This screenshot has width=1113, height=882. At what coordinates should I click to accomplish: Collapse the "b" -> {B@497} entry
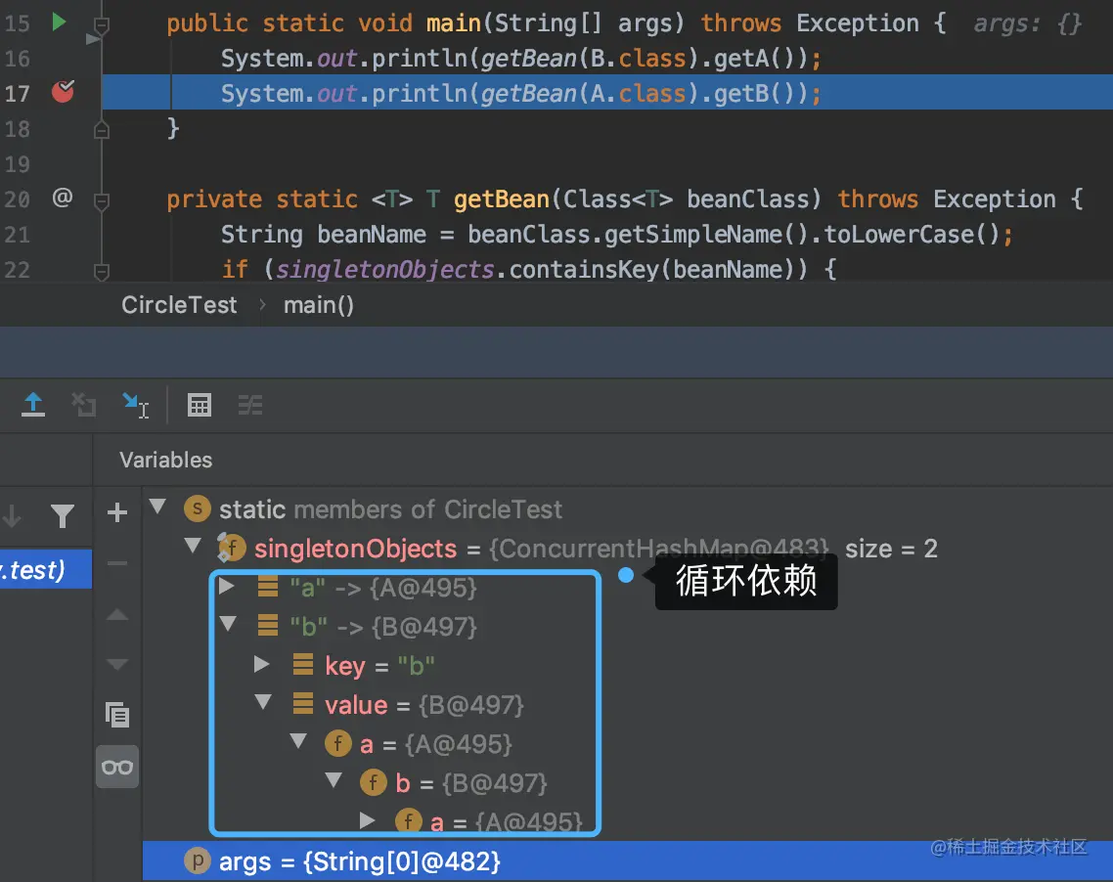point(228,624)
